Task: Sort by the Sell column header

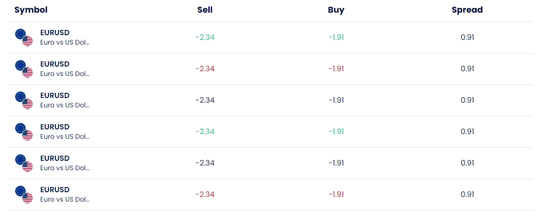Action: pyautogui.click(x=205, y=10)
